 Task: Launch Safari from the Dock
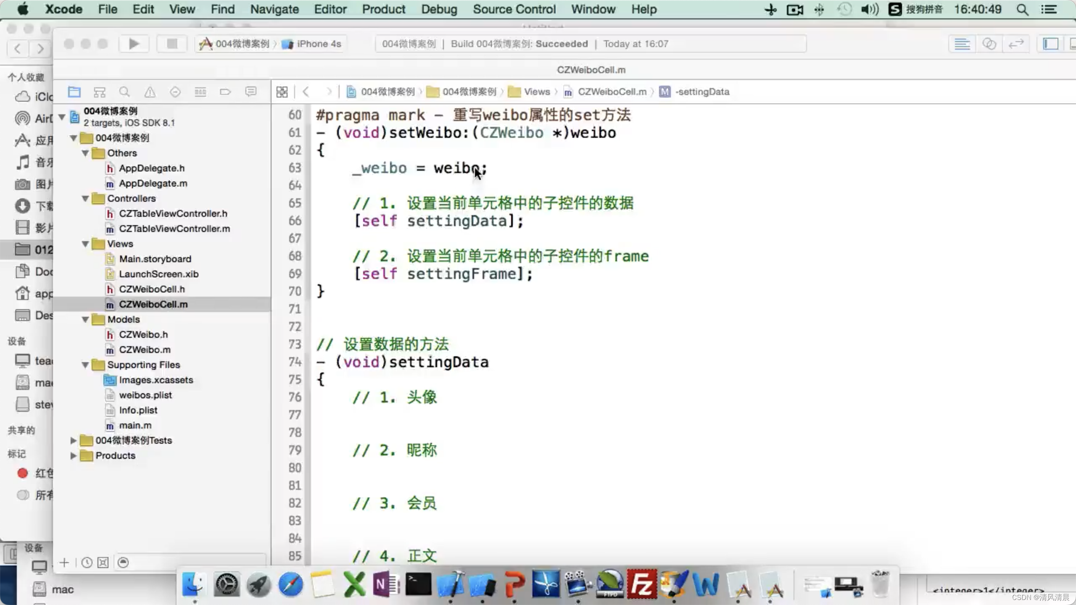(290, 584)
